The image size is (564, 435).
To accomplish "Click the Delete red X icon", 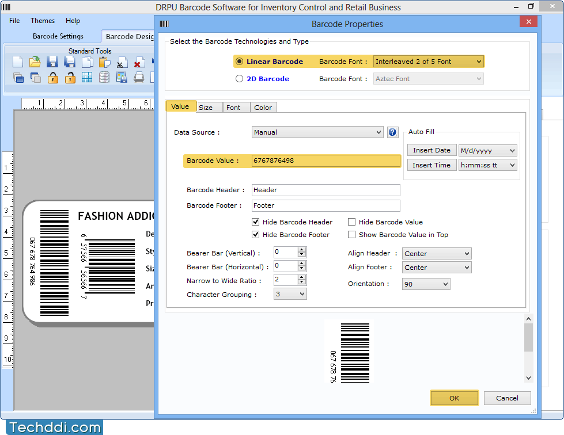I will click(139, 62).
